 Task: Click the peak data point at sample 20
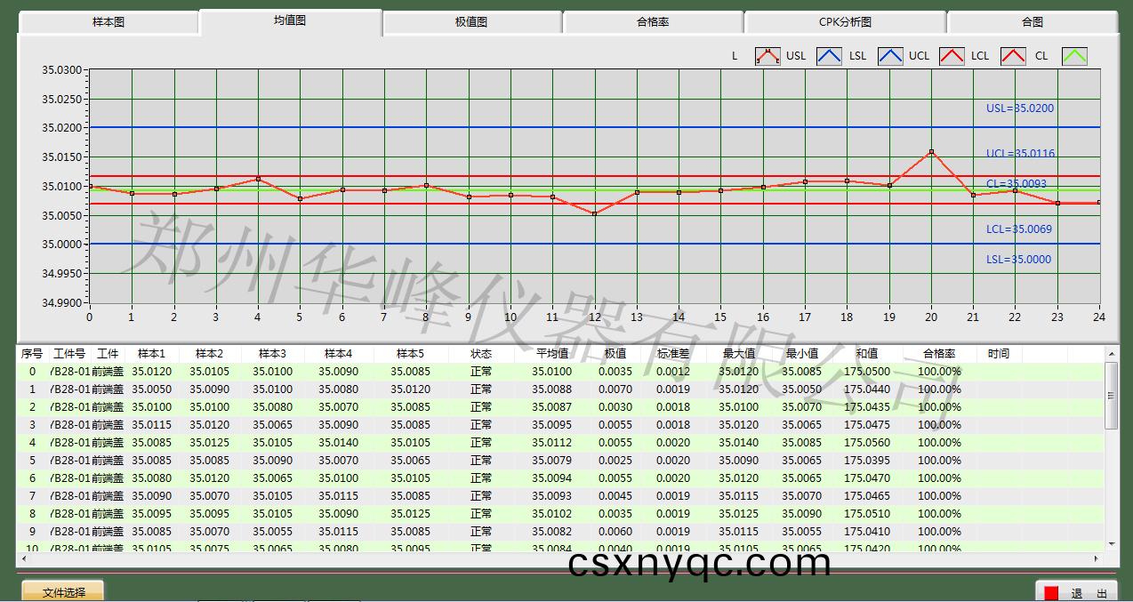click(x=931, y=152)
